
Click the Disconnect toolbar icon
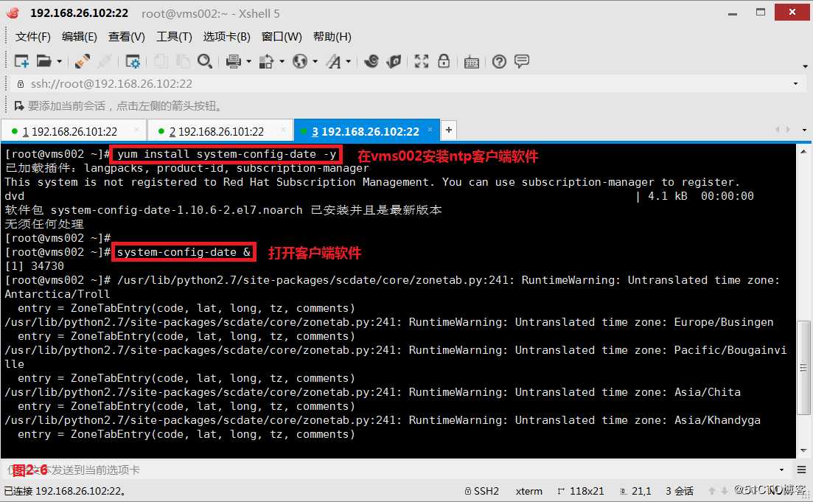(x=104, y=61)
